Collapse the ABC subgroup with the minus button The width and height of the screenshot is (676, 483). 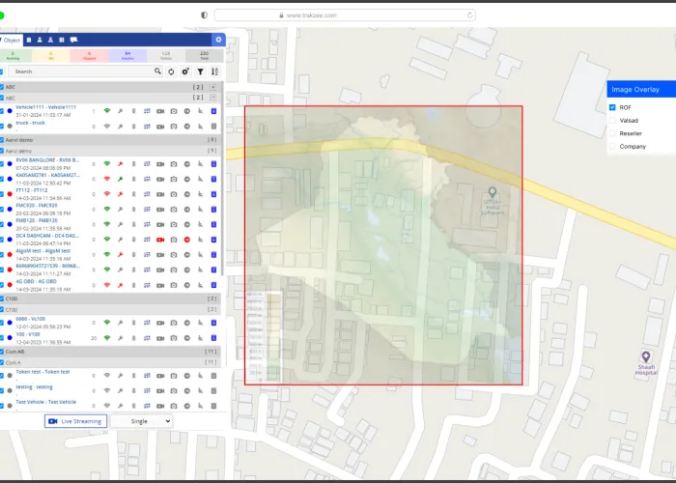coord(213,98)
